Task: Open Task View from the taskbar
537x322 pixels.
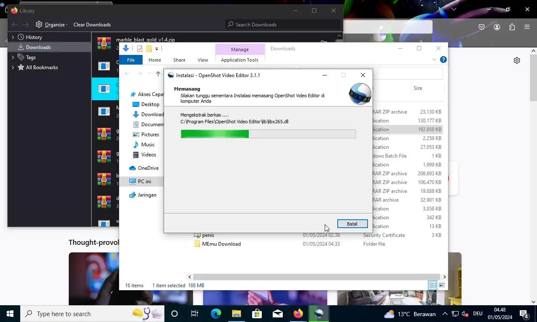Action: coord(195,314)
